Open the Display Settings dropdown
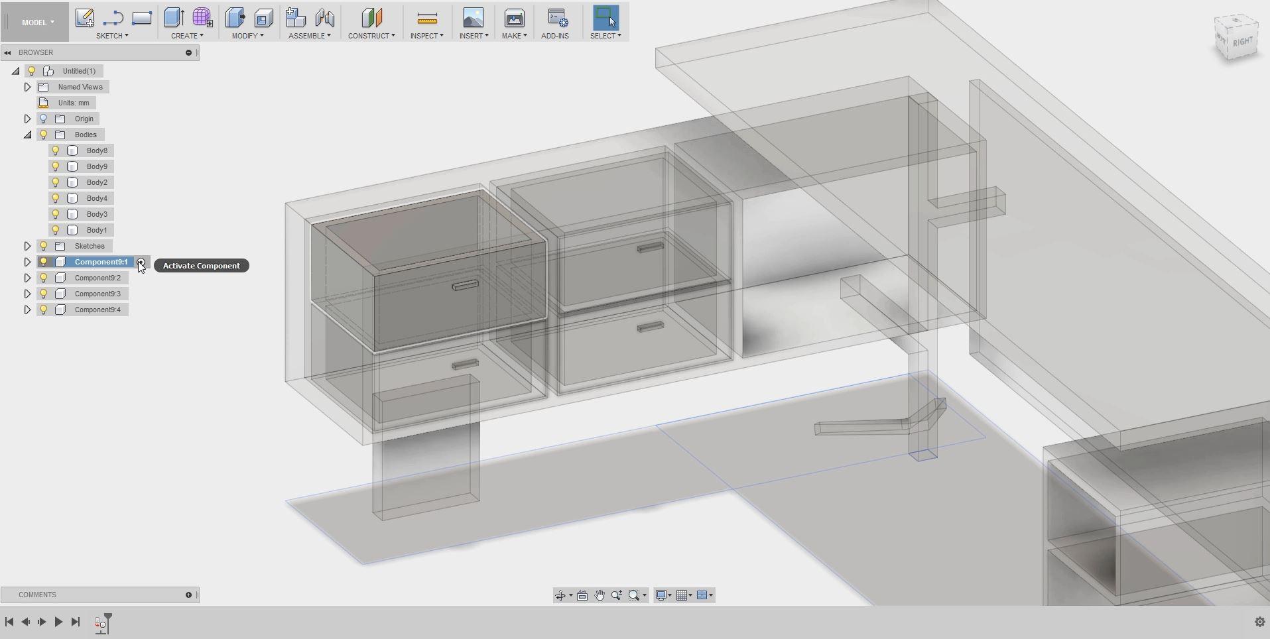Image resolution: width=1270 pixels, height=639 pixels. click(664, 595)
